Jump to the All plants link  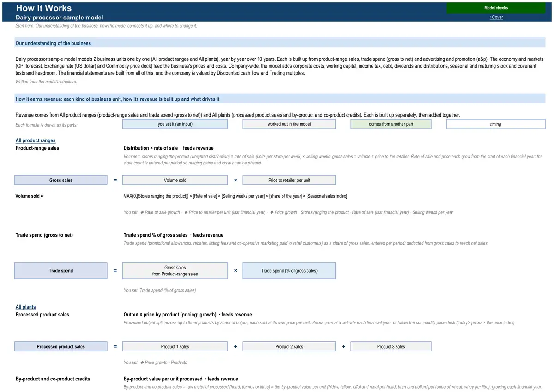tap(26, 307)
